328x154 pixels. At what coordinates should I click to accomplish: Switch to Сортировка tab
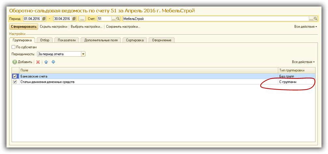(x=135, y=40)
